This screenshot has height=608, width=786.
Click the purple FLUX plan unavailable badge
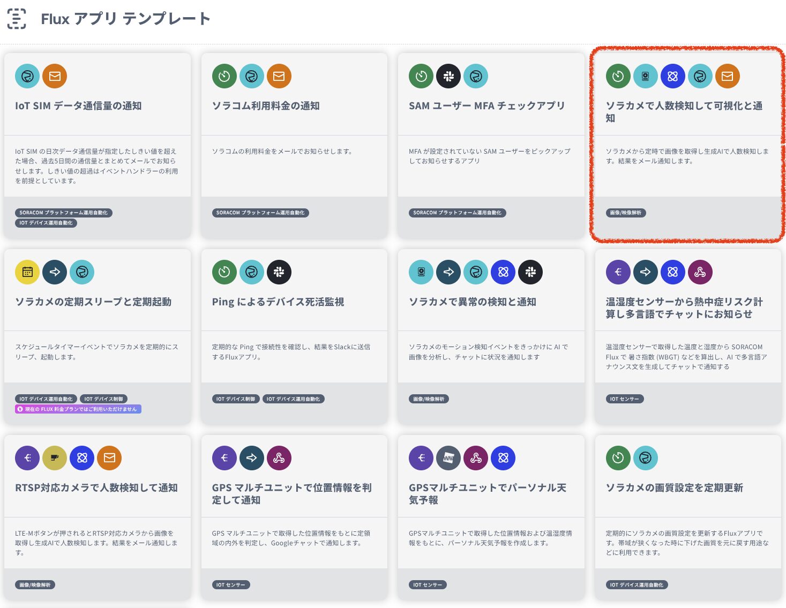tap(78, 409)
